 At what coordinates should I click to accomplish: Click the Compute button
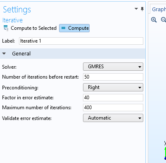(74, 28)
